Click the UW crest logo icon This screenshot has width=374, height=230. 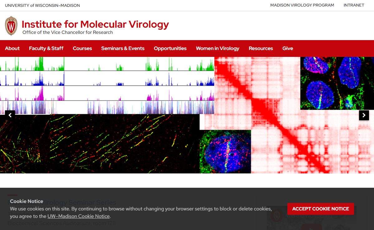[11, 26]
